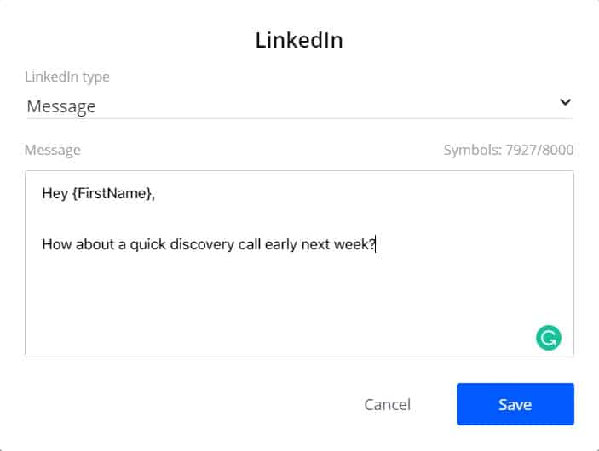The width and height of the screenshot is (599, 451).
Task: Expand the LinkedIn type chevron arrow
Action: (566, 102)
